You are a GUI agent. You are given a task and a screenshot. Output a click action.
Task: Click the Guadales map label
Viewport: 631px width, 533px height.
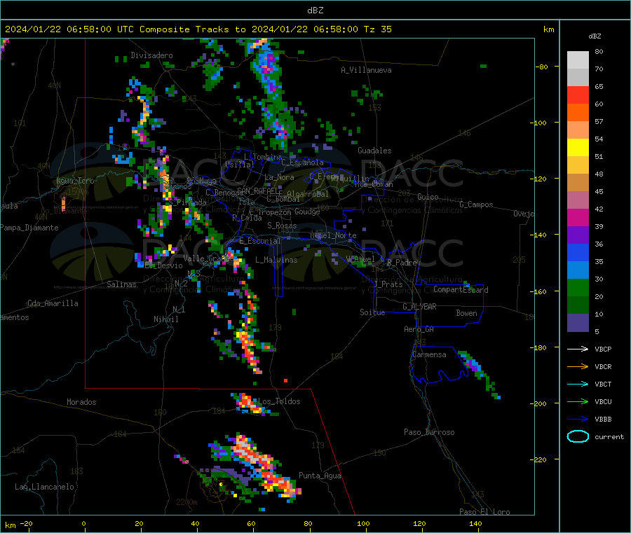point(374,151)
